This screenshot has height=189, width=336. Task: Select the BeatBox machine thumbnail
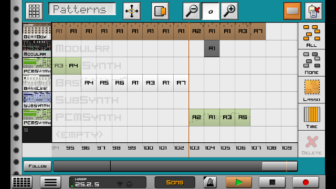(x=37, y=31)
